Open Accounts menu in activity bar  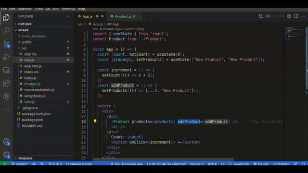[x=6, y=142]
